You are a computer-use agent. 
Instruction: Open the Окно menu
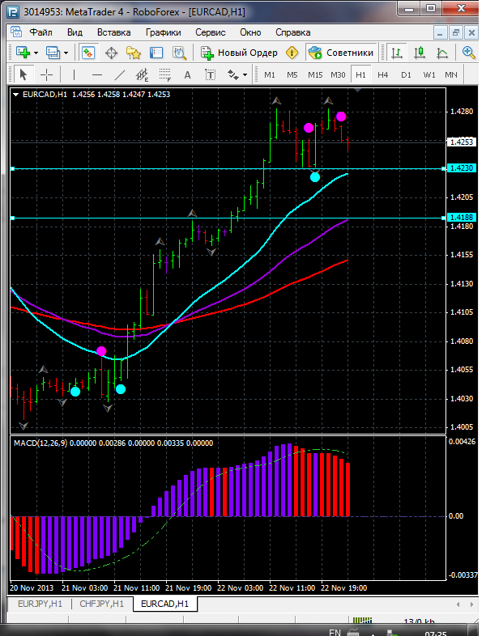[x=250, y=32]
